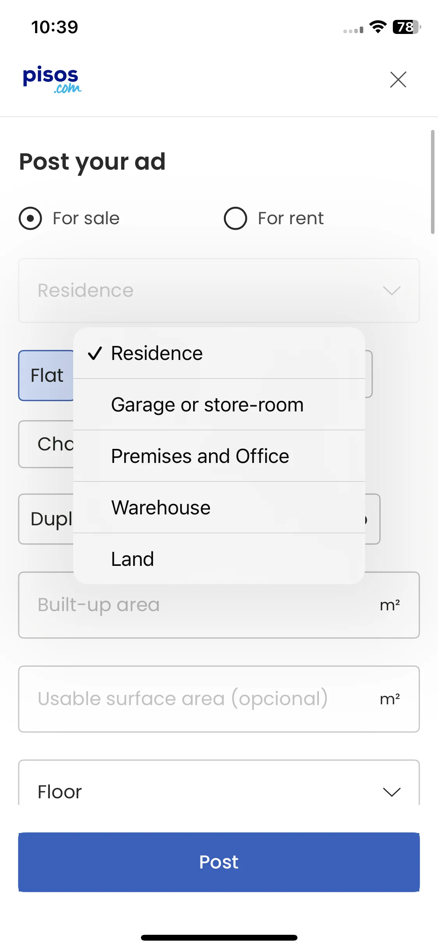The width and height of the screenshot is (438, 950).
Task: Choose the Flat property type chip
Action: pos(46,376)
